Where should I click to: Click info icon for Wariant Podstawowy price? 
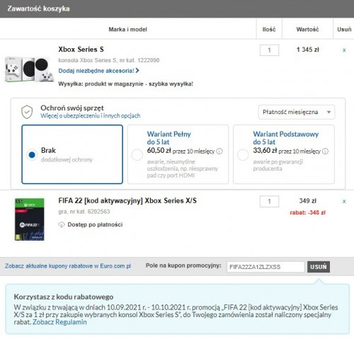tap(325, 152)
